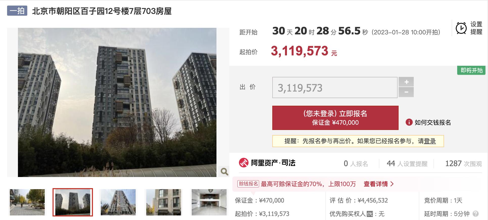Open 如何交钱报名 help link
This screenshot has height=220, width=488.
pos(433,122)
